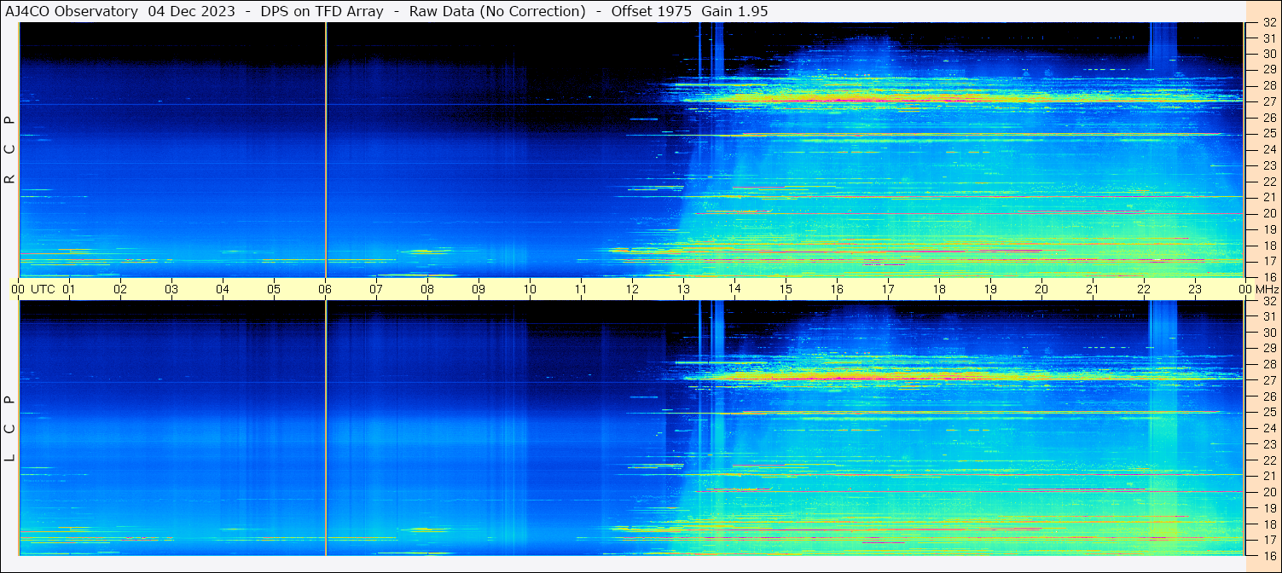Select the 18 UTC mark on time axis
1282x573 pixels.
(939, 289)
